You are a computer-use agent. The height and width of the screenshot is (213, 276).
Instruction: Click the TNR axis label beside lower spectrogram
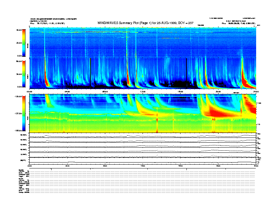click(x=28, y=119)
